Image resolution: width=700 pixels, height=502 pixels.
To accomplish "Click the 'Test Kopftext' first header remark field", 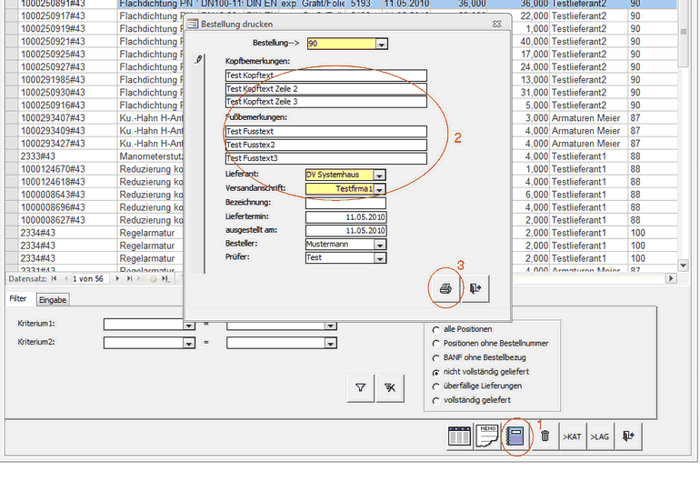I will pyautogui.click(x=325, y=76).
